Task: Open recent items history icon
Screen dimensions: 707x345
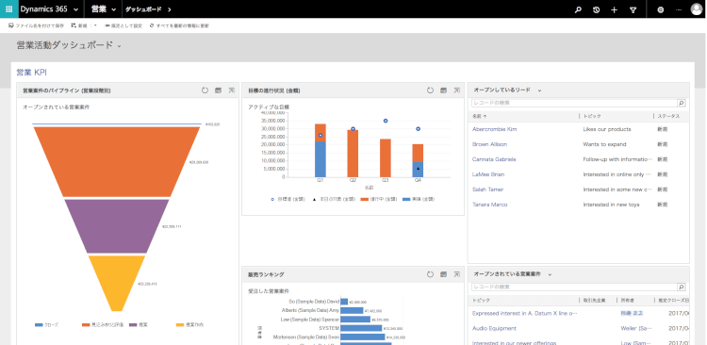Action: point(596,9)
